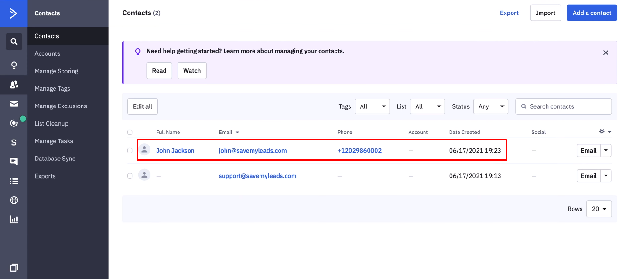The width and height of the screenshot is (629, 279).
Task: Check the support@savemyleads.com row checkbox
Action: click(x=130, y=176)
